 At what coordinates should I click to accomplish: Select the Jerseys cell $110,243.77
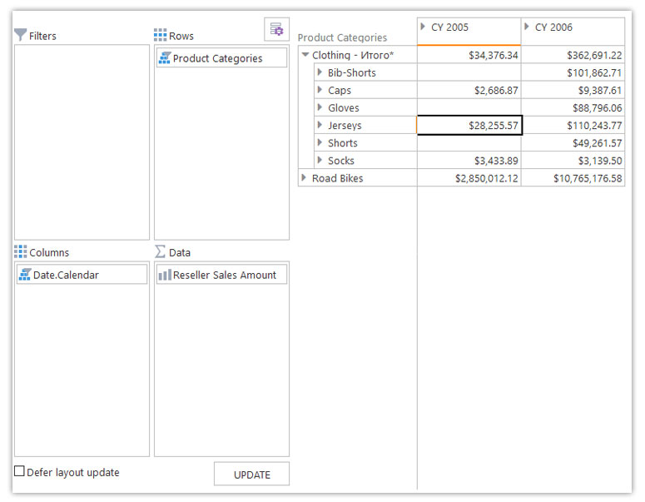573,125
